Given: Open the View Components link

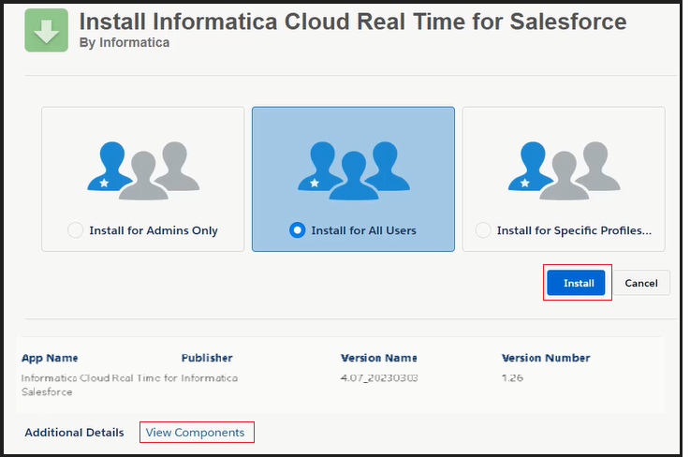Looking at the screenshot, I should 195,433.
